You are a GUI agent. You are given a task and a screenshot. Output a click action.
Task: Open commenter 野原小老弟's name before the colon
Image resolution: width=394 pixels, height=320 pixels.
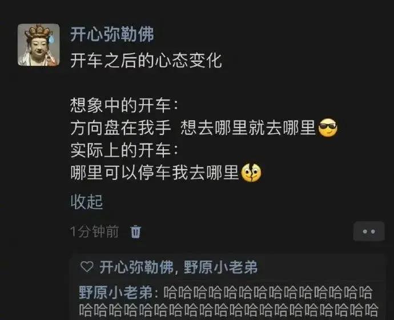point(116,293)
